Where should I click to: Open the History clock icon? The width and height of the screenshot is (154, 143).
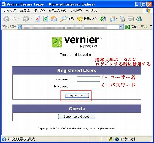(103, 19)
